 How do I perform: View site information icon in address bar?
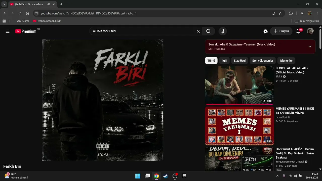36,13
